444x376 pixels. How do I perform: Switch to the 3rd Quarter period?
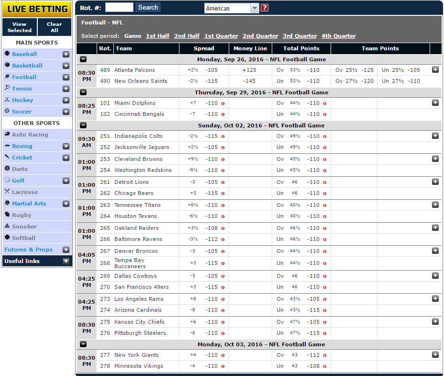click(300, 36)
